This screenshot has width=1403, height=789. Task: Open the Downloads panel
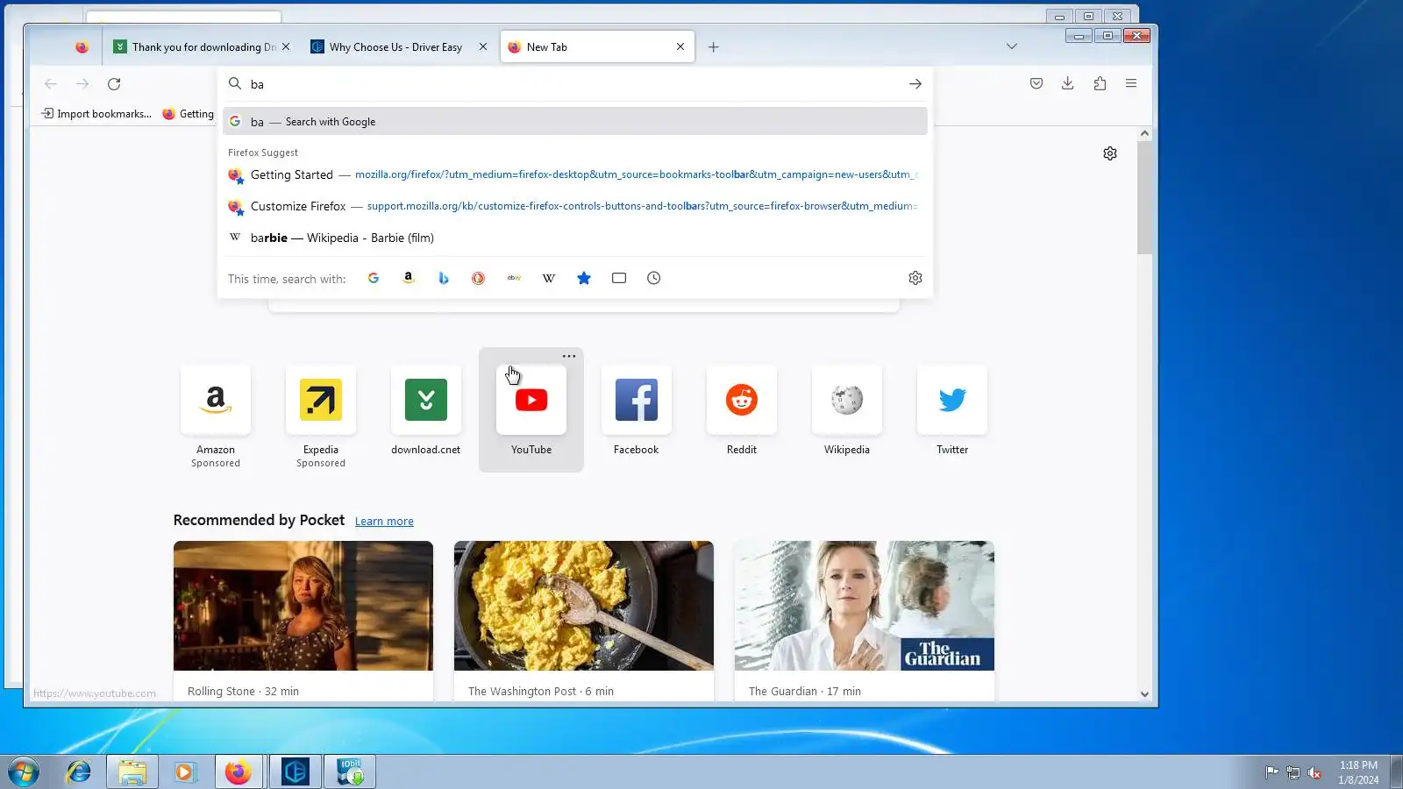(1067, 83)
